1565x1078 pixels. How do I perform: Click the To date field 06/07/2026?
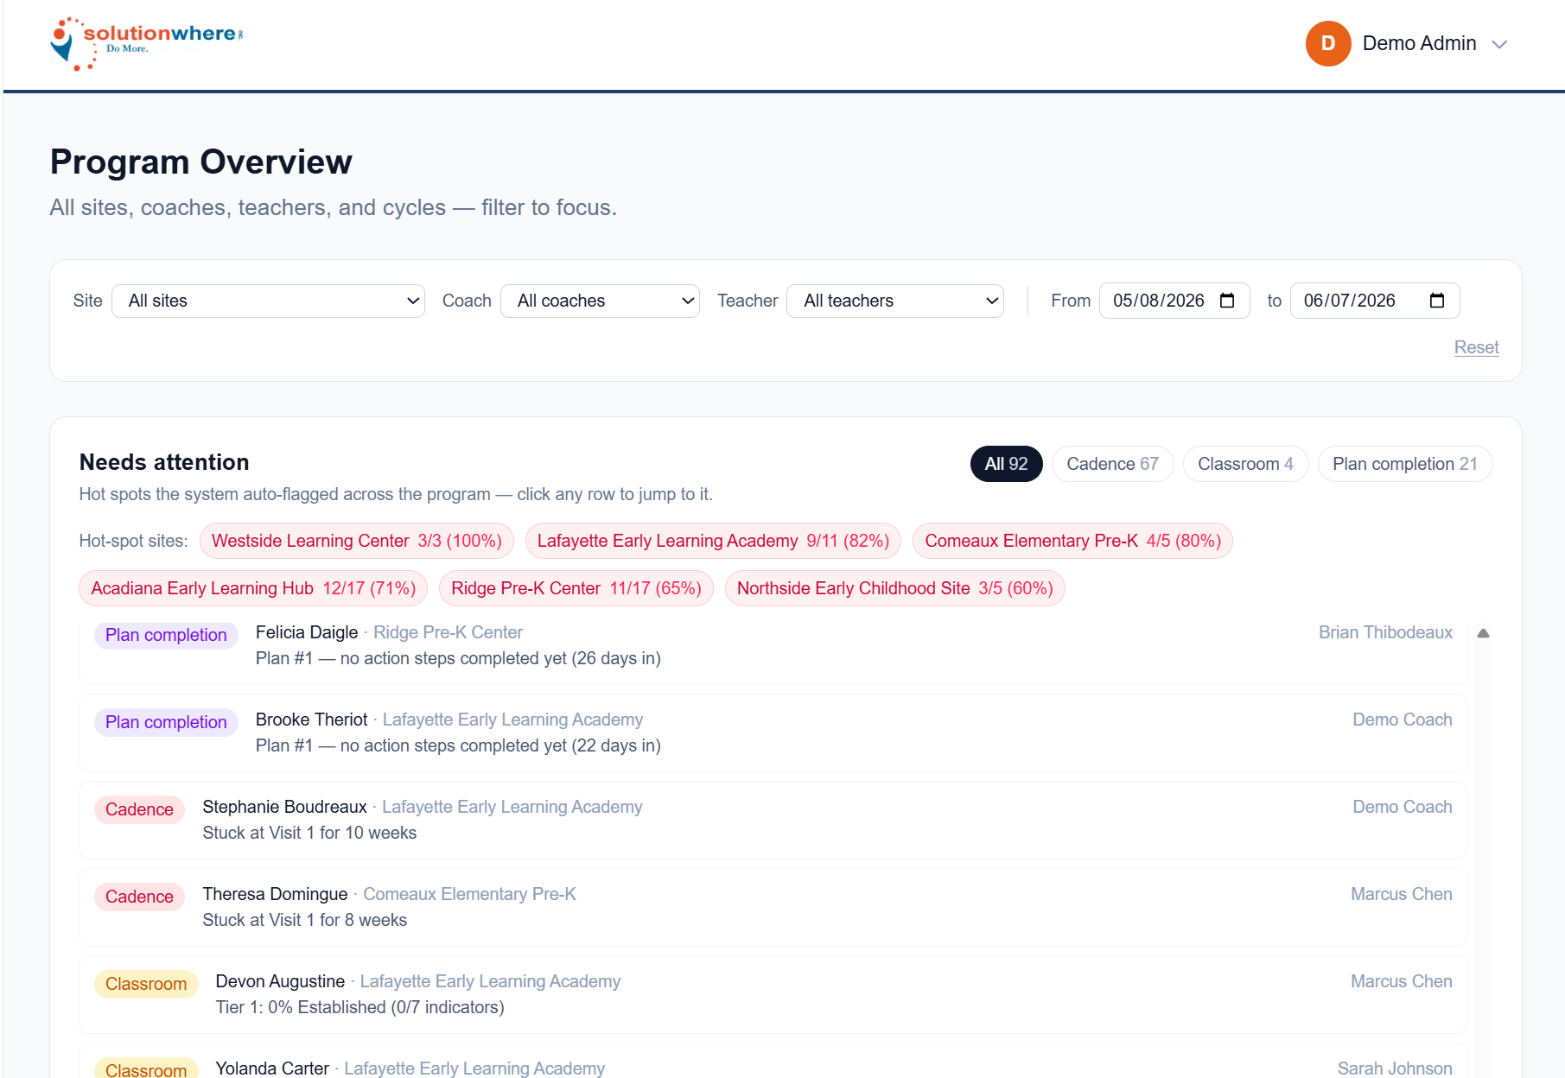click(1375, 301)
